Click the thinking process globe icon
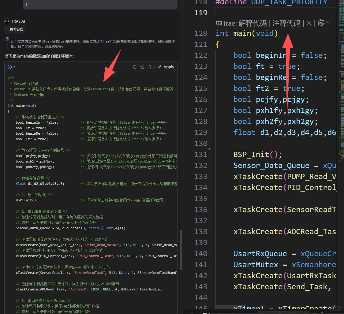 (x=7, y=39)
